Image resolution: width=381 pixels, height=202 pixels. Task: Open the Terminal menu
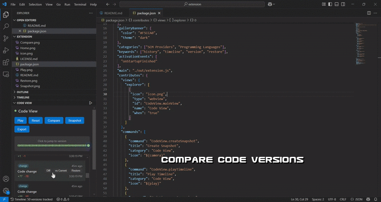click(80, 4)
